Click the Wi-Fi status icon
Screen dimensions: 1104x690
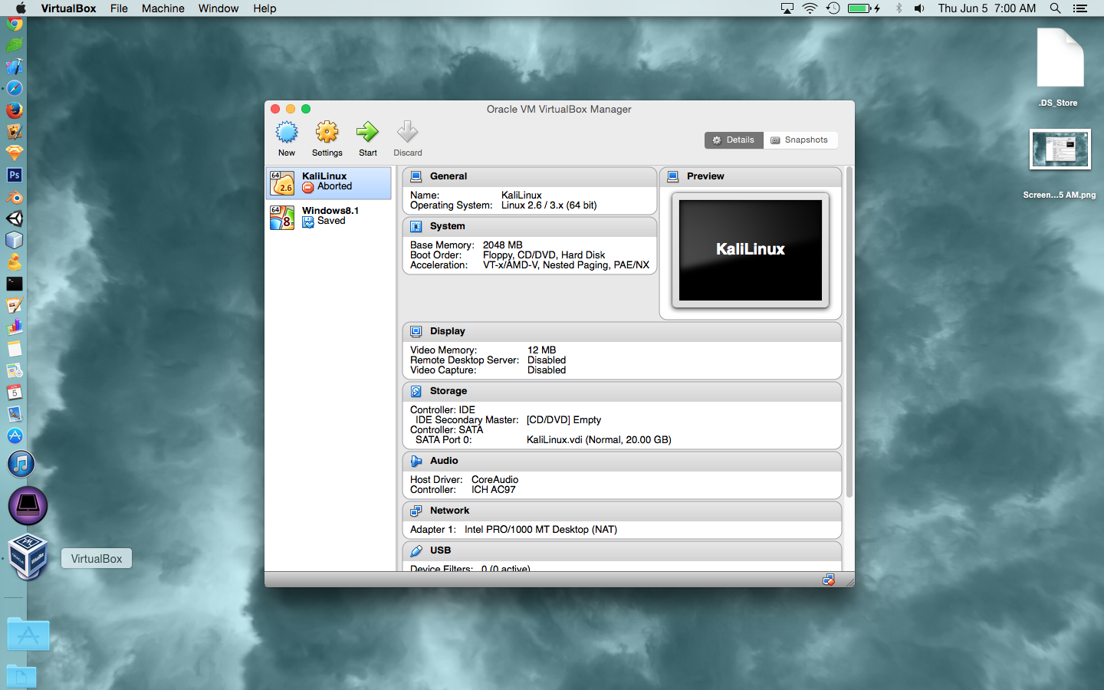tap(810, 8)
